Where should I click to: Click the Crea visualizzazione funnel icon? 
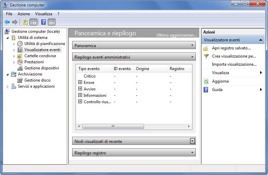(x=206, y=56)
